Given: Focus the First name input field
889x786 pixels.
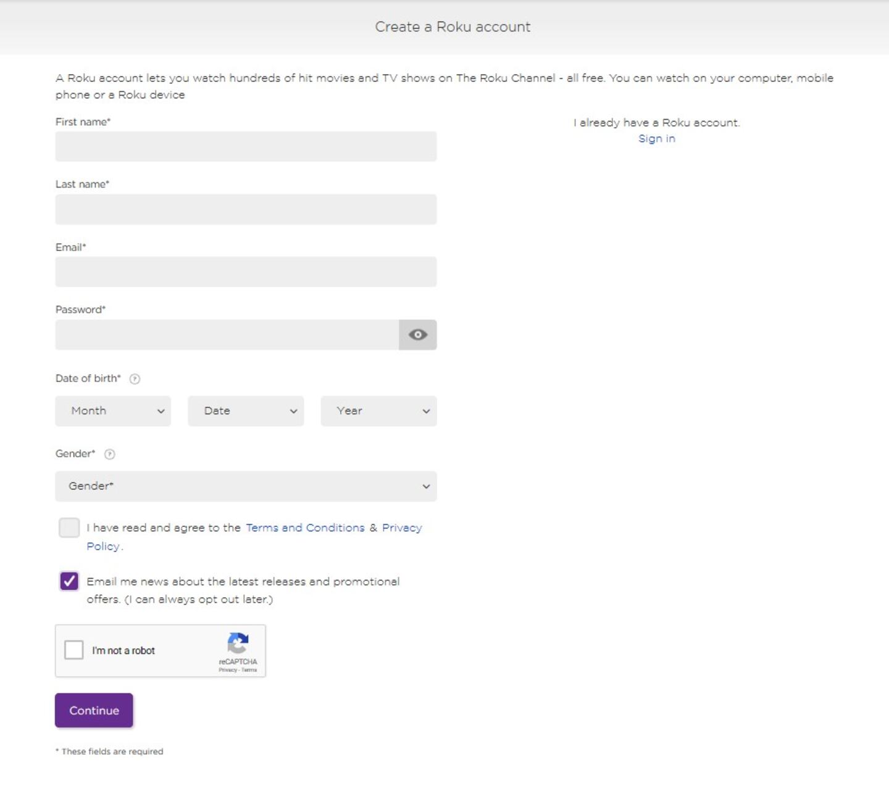Looking at the screenshot, I should 246,147.
